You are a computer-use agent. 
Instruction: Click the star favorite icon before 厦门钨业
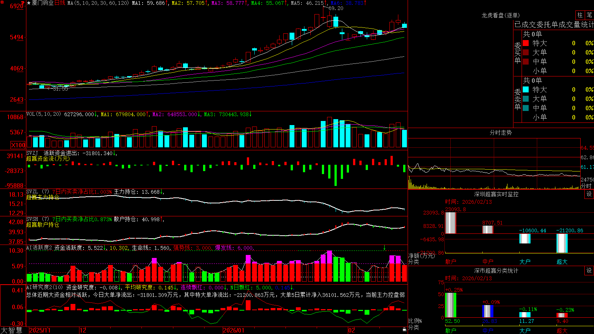coord(29,3)
